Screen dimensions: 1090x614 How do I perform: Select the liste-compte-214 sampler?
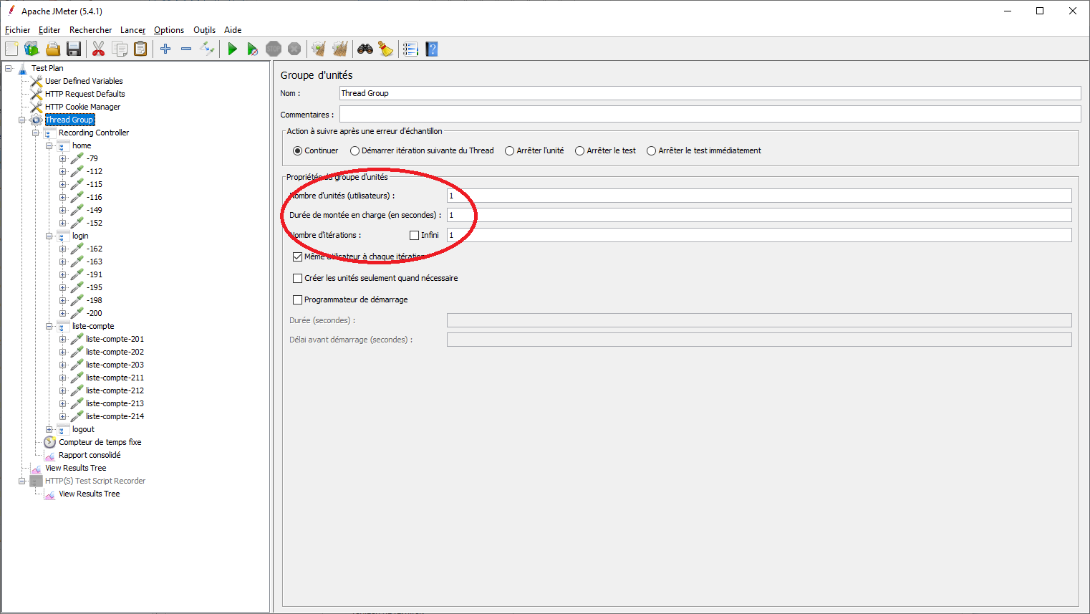[x=115, y=416]
